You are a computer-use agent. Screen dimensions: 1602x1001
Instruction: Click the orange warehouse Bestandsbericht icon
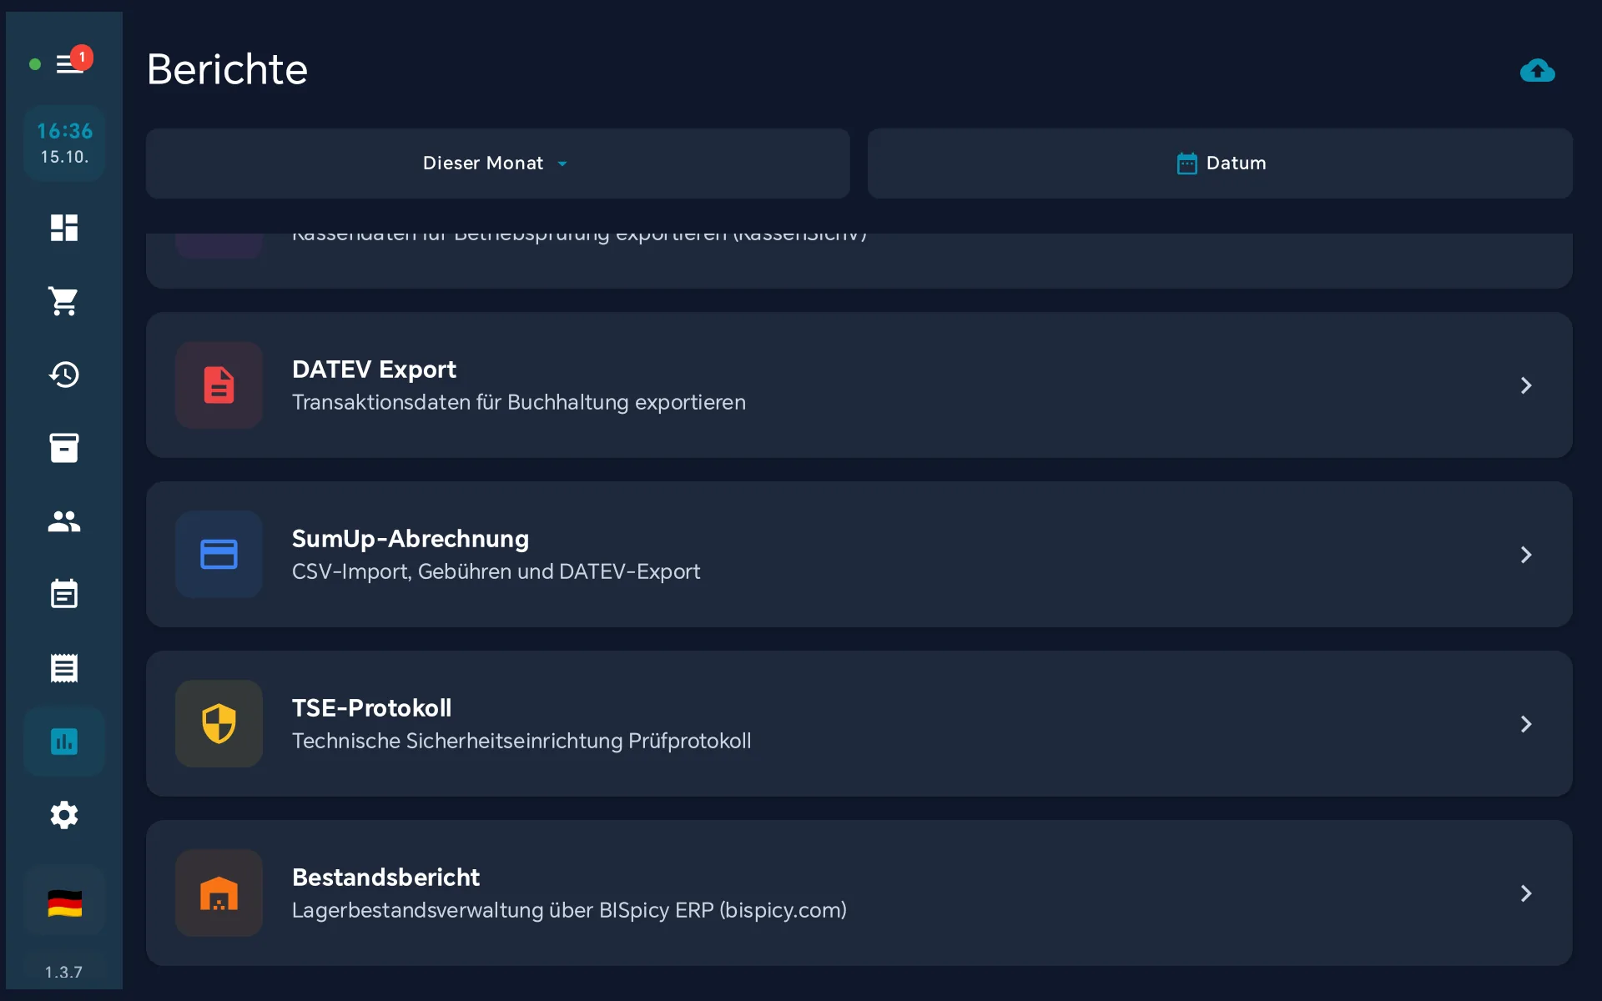(x=219, y=893)
